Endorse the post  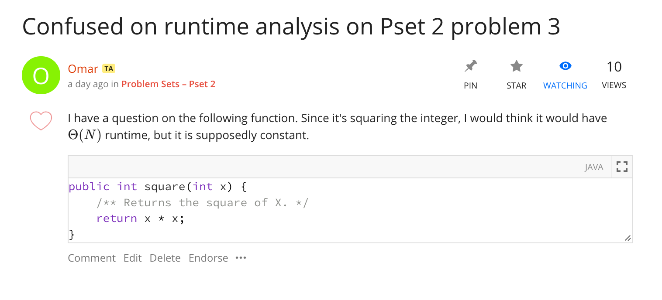208,258
